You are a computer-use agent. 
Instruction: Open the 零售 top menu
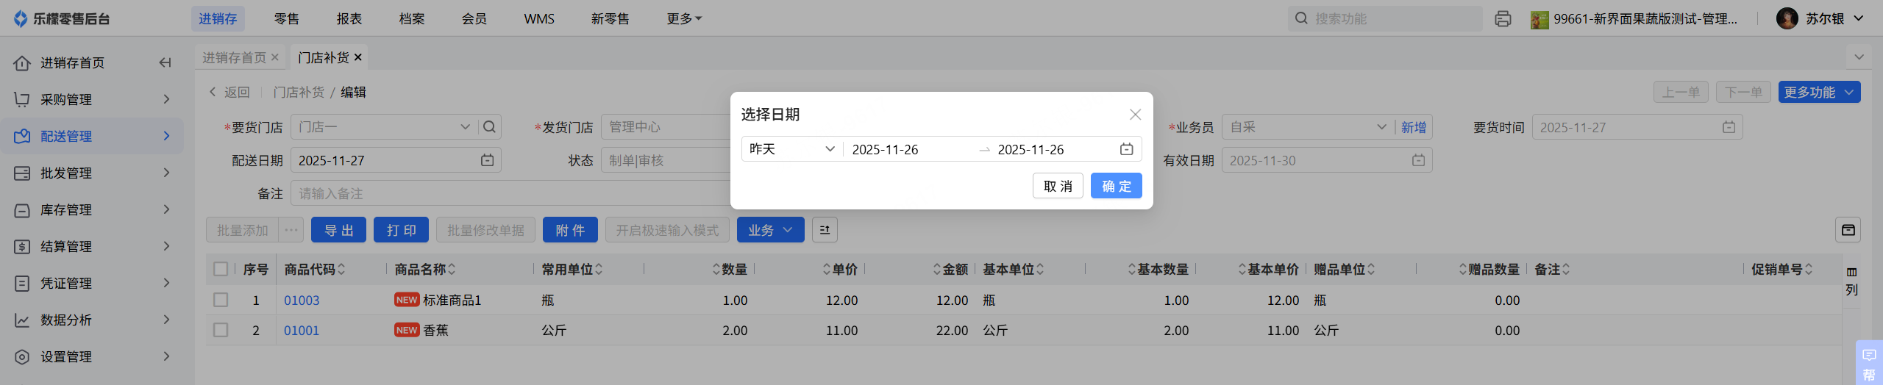point(286,19)
